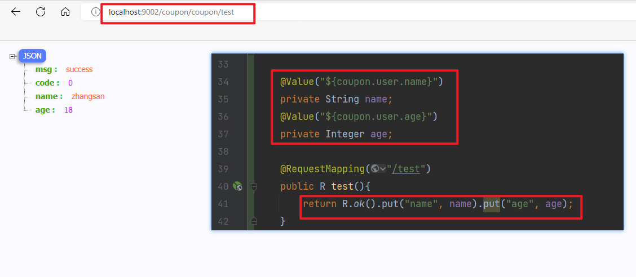Viewport: 636px width, 277px height.
Task: Open the site info icon beside the URL
Action: (95, 12)
